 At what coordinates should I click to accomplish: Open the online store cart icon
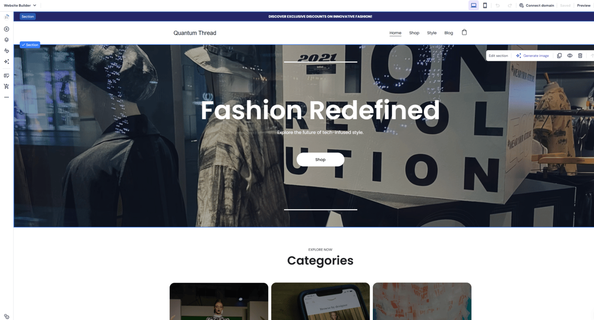click(6, 86)
